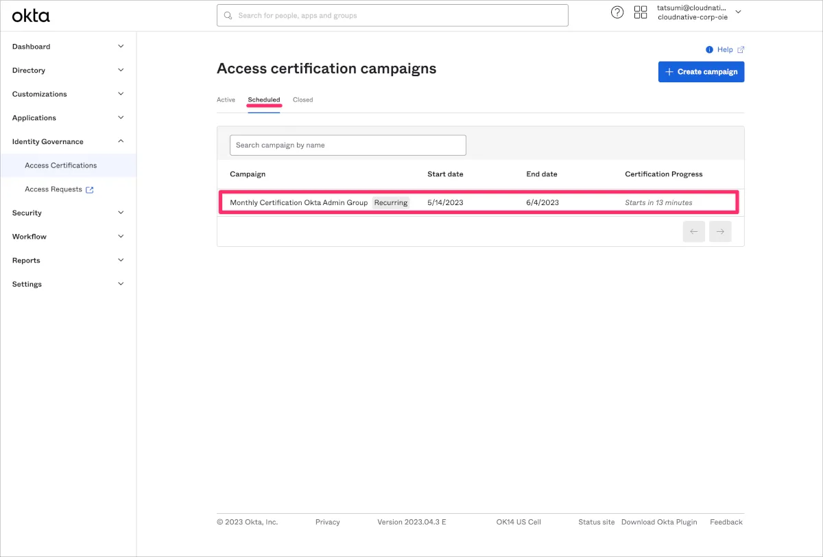The height and width of the screenshot is (557, 823).
Task: Click the Okta logo
Action: pos(31,16)
